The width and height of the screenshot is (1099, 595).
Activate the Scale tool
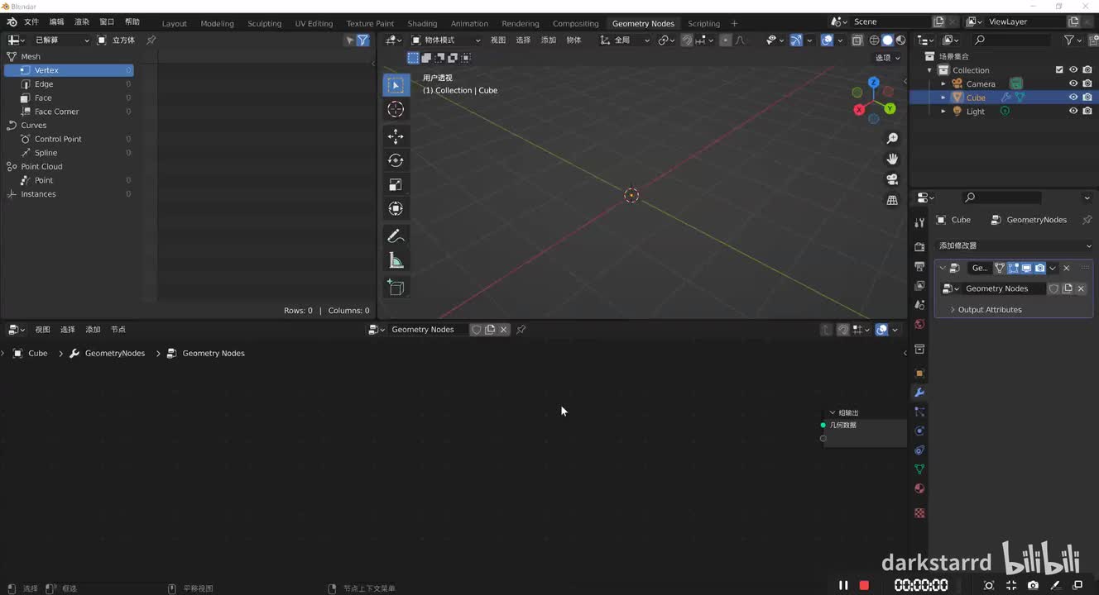[x=396, y=184]
